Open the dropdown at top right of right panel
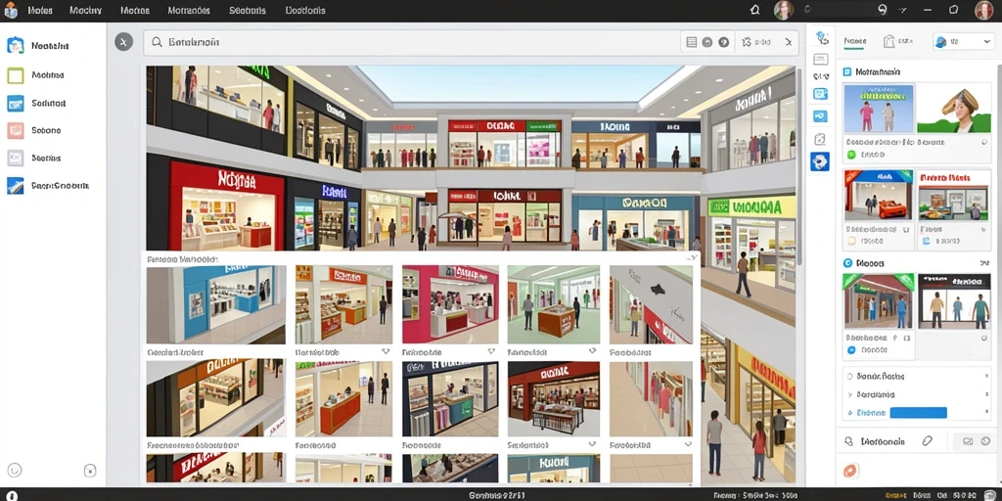 coord(964,41)
